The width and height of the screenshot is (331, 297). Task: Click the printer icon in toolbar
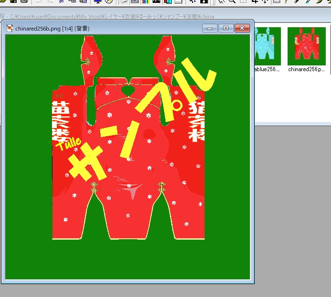pos(24,1)
